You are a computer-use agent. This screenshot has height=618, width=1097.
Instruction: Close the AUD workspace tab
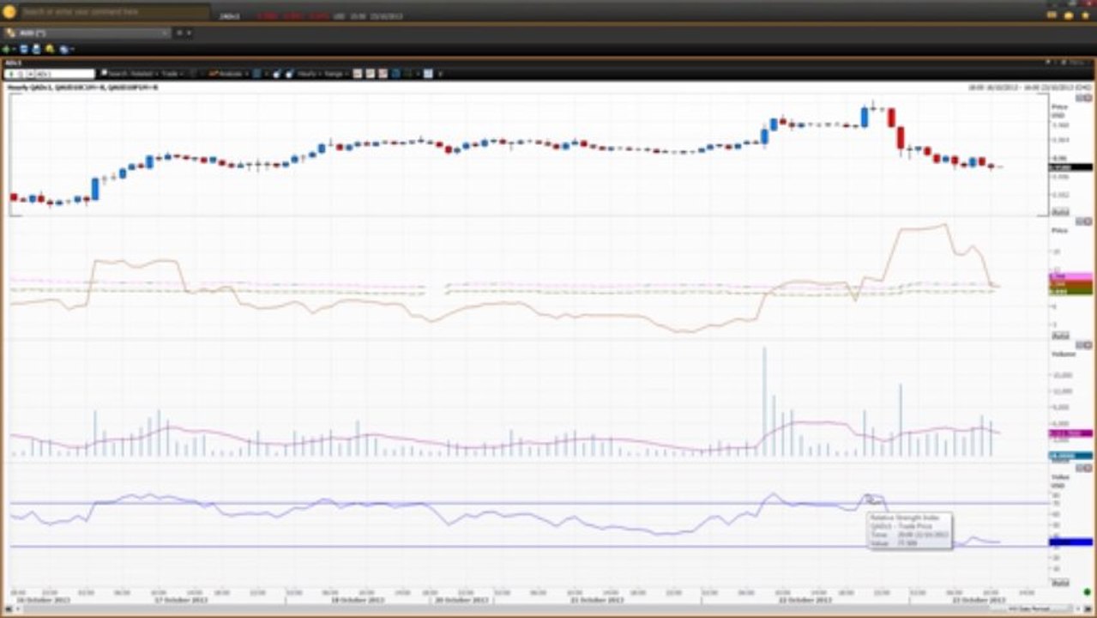click(165, 33)
